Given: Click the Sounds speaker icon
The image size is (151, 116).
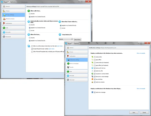Looking at the screenshot, I should [x=68, y=67].
